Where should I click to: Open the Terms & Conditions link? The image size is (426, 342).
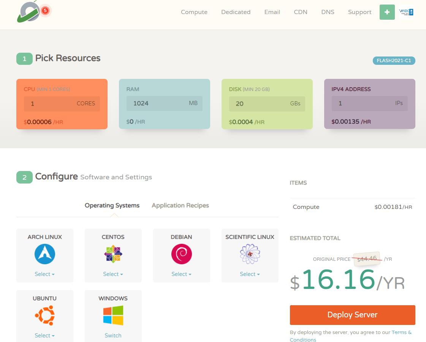pos(401,333)
